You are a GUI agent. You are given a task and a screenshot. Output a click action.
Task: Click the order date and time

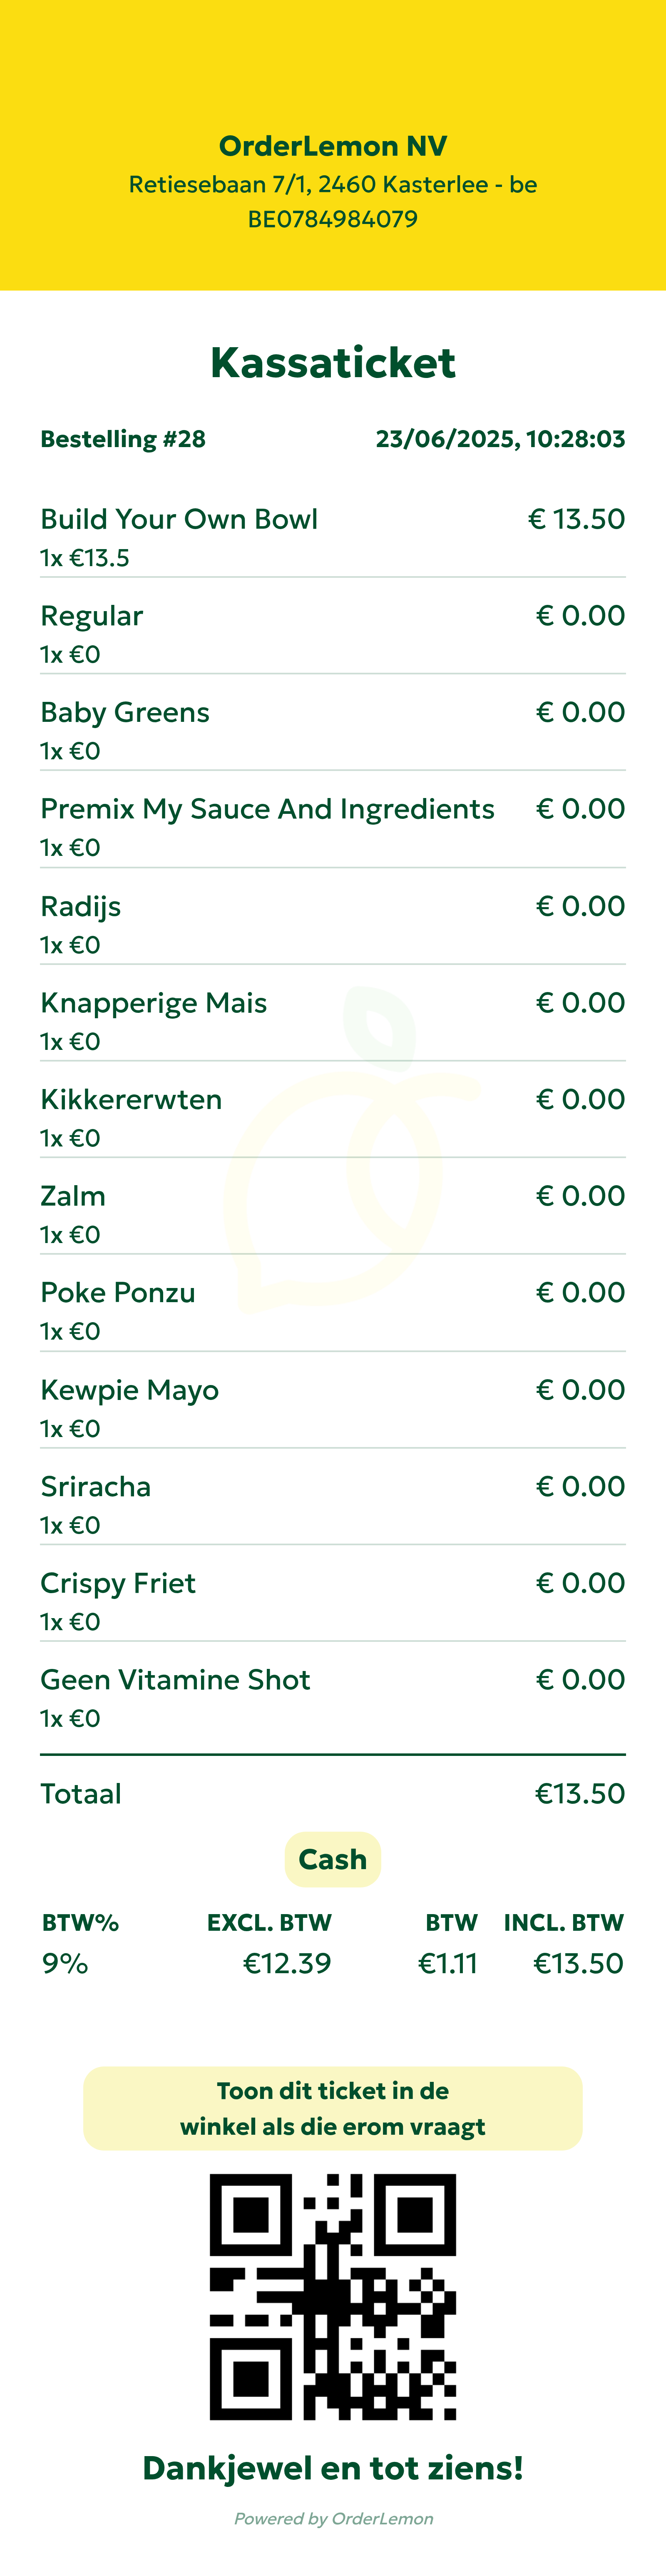[500, 439]
